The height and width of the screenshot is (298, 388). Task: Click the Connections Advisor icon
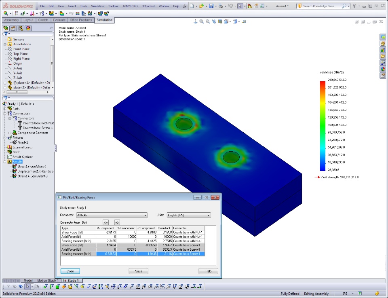click(x=42, y=13)
